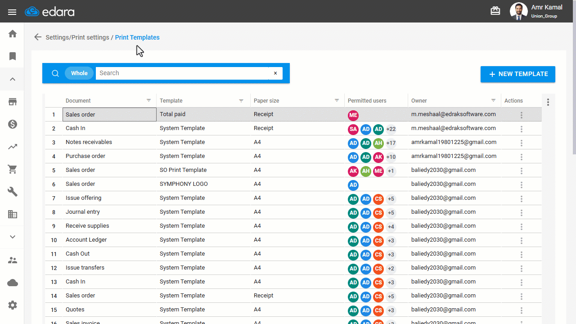
Task: Open the store icon in sidebar
Action: click(13, 102)
